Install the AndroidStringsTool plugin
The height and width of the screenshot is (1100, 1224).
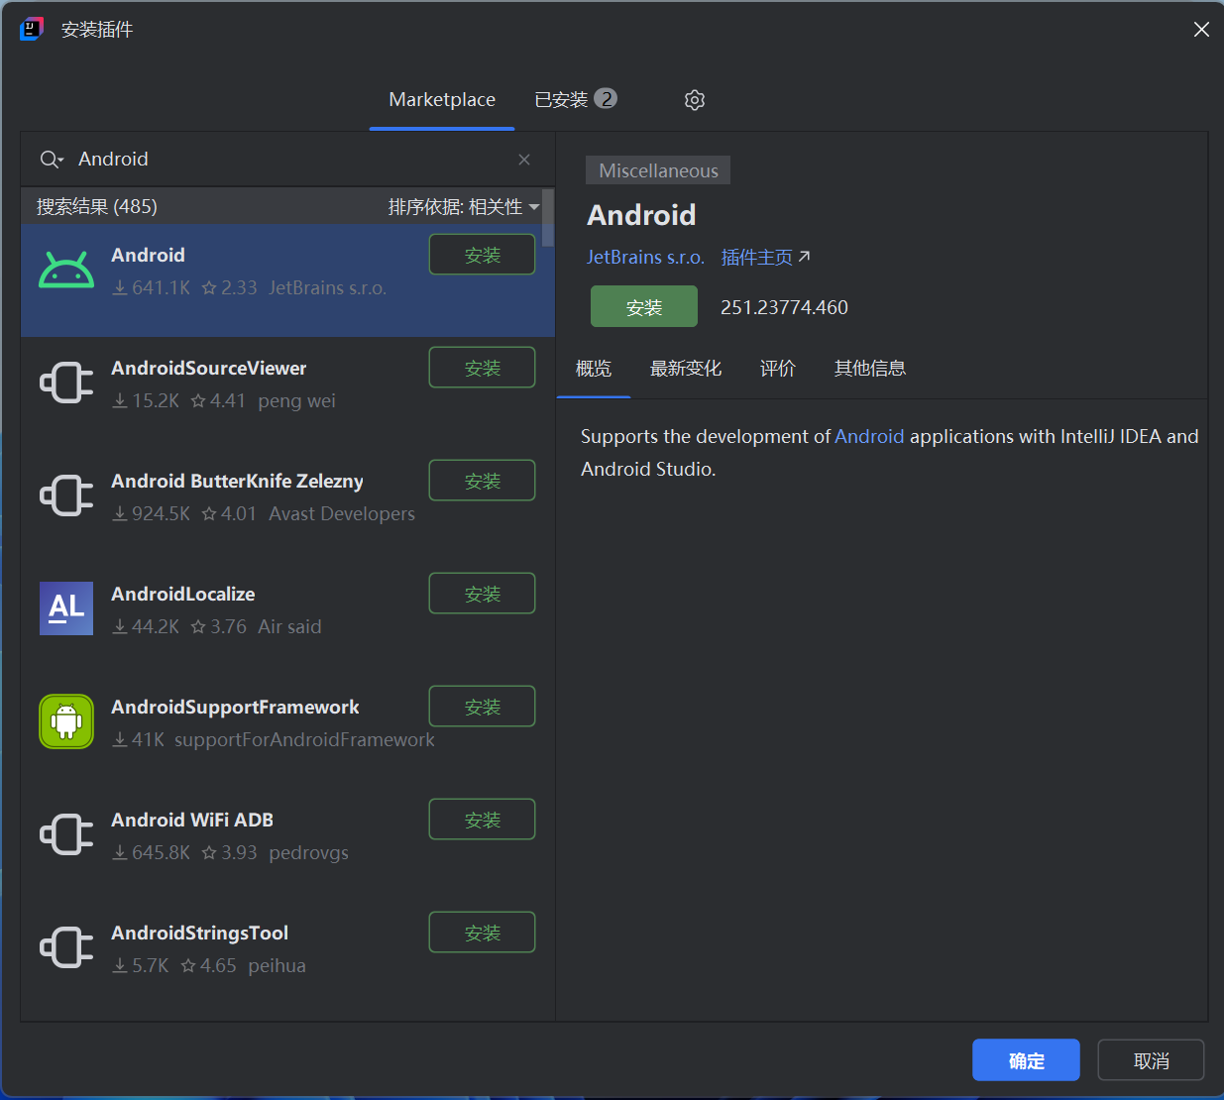click(483, 933)
